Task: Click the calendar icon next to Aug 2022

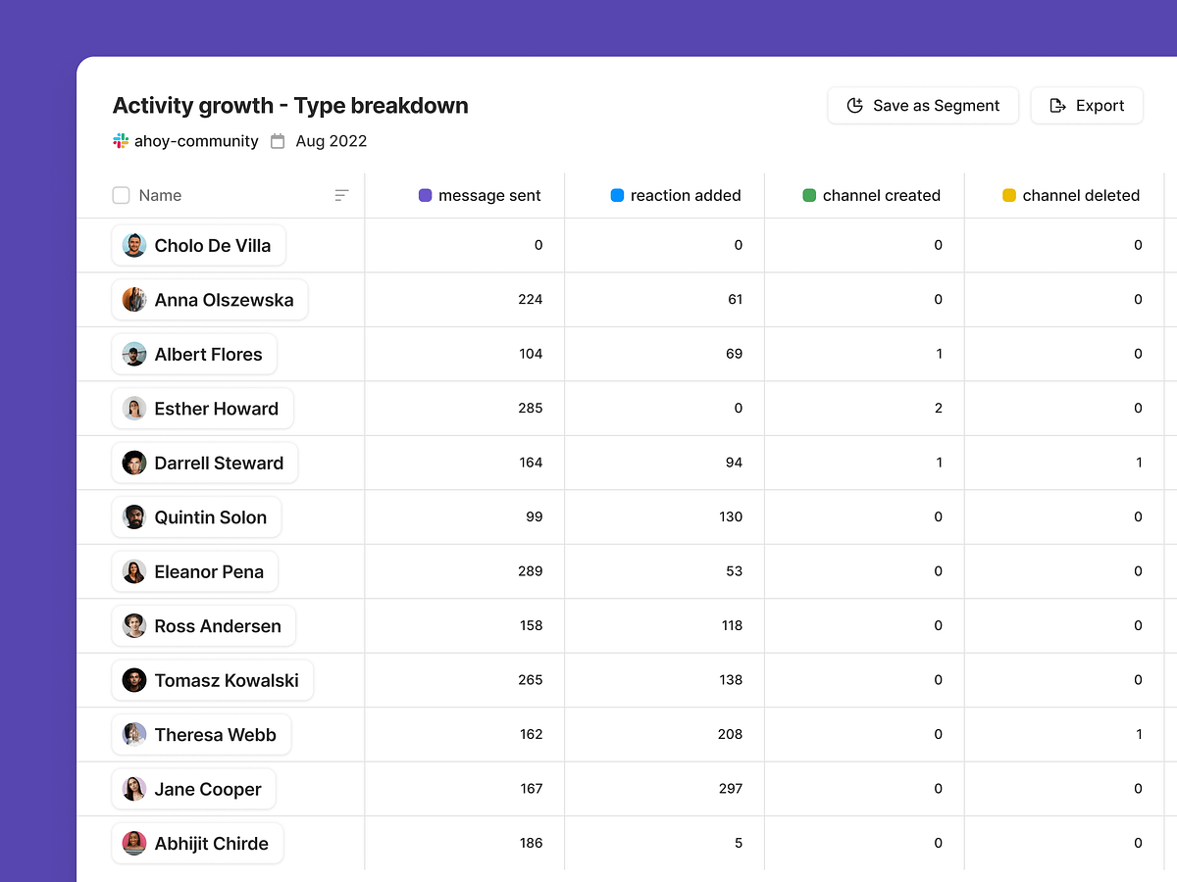Action: click(x=278, y=141)
